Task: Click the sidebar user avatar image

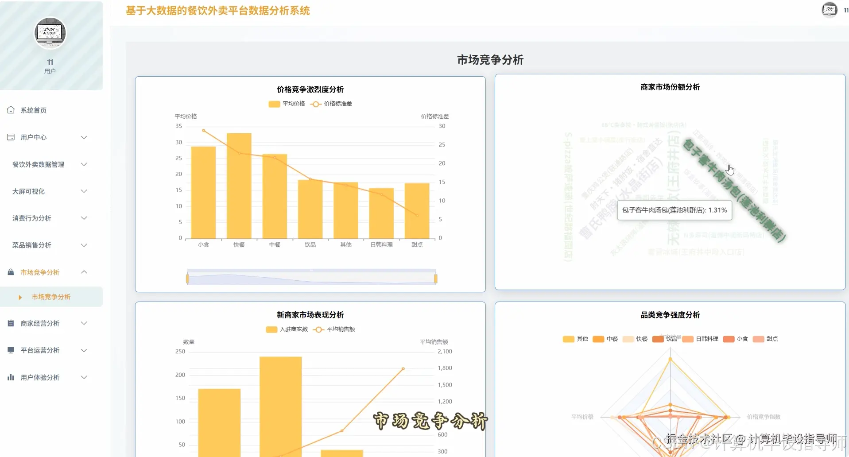Action: click(x=50, y=33)
